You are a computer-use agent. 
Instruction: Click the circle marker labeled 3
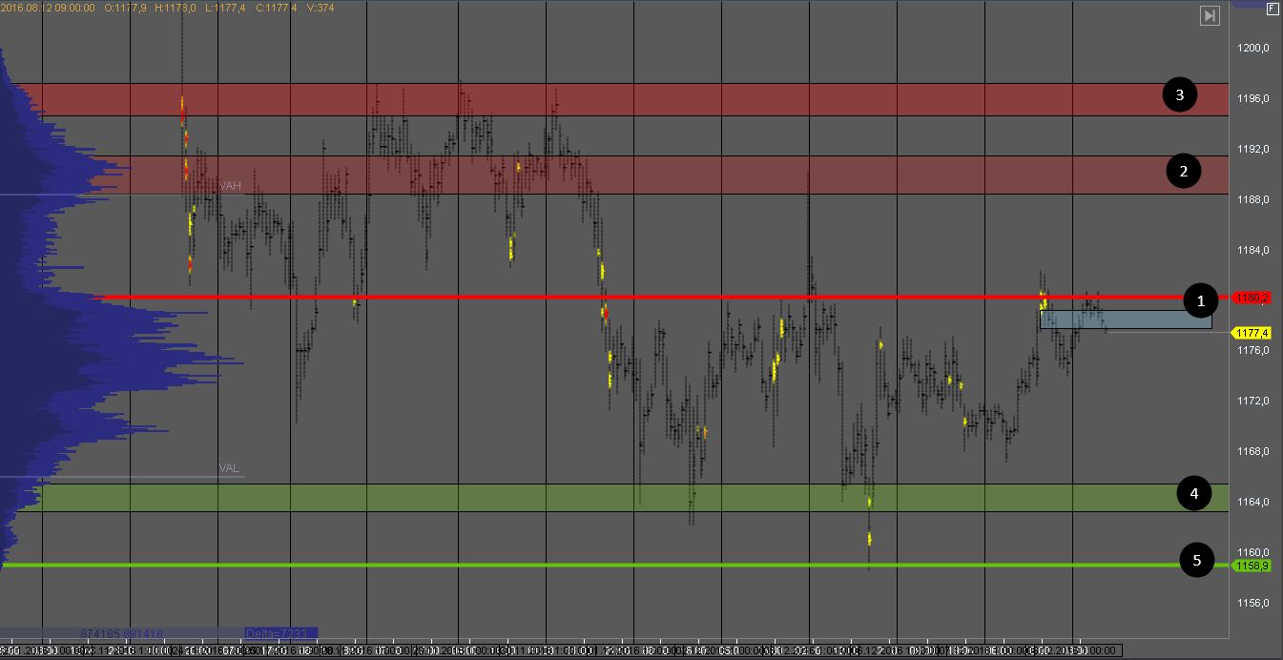coord(1180,95)
